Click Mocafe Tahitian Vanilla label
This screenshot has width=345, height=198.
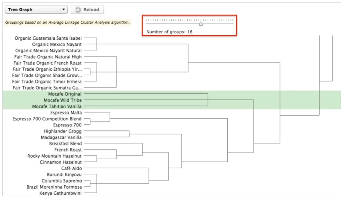[x=57, y=106]
